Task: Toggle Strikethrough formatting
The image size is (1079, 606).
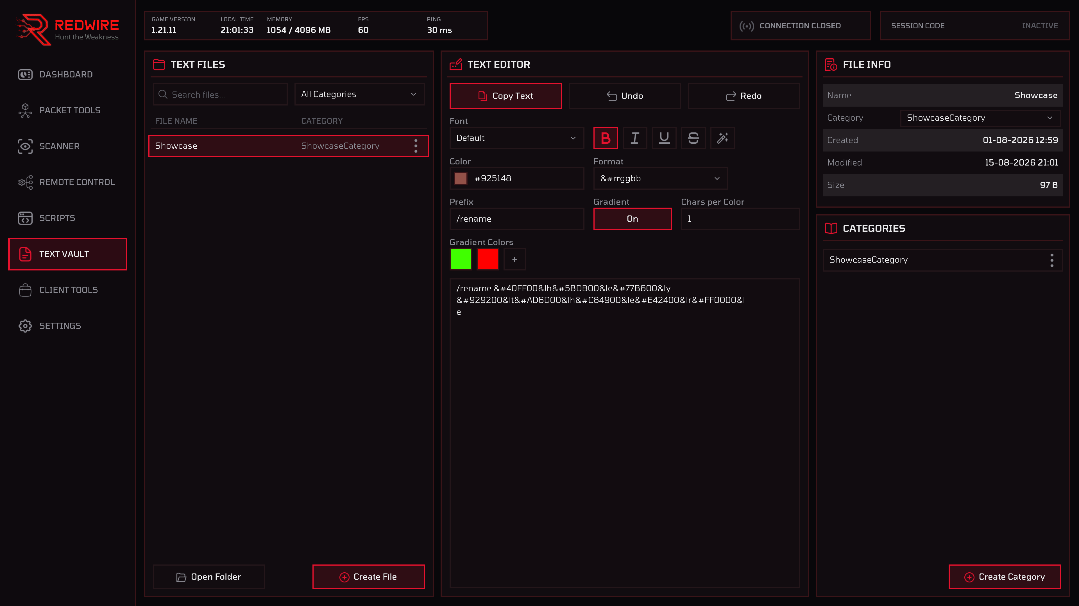Action: pos(693,138)
